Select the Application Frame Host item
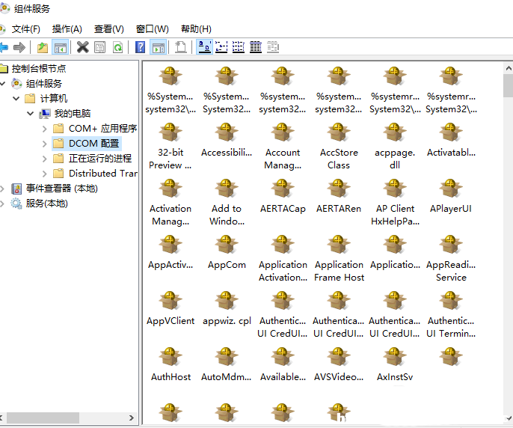513x428 pixels. click(x=339, y=258)
